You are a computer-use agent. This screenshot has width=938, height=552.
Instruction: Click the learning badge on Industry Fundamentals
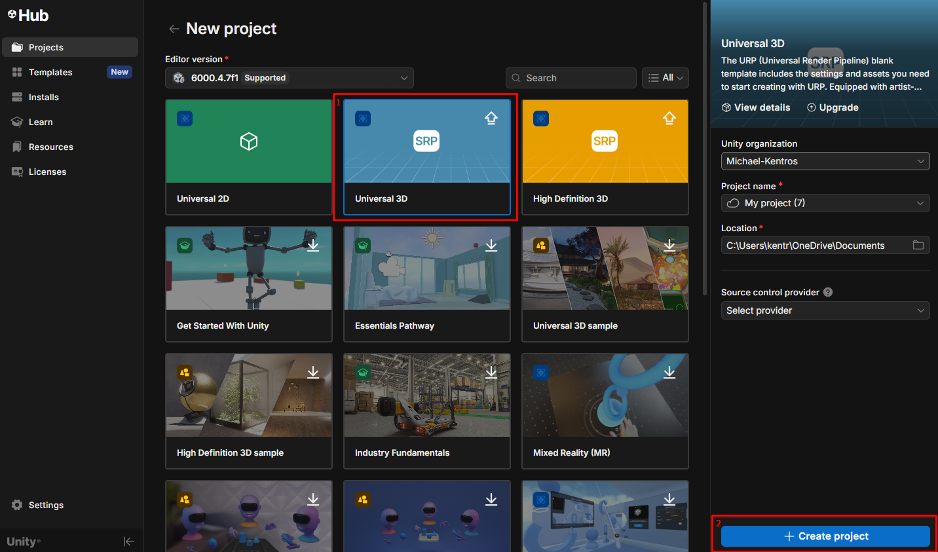coord(363,373)
